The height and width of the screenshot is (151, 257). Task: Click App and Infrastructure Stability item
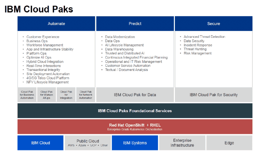[50, 49]
